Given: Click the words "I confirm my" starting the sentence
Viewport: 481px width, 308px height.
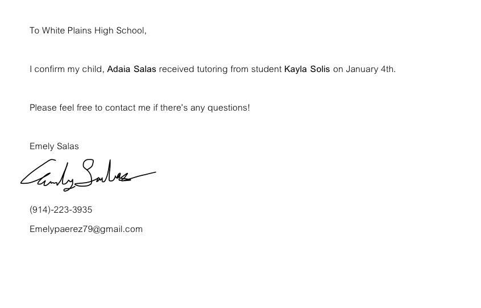Looking at the screenshot, I should click(47, 69).
